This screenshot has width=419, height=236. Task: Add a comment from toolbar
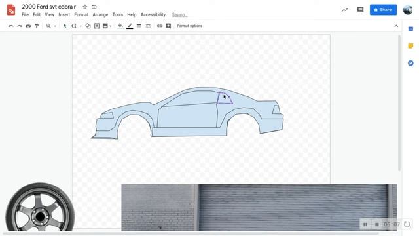(x=168, y=26)
